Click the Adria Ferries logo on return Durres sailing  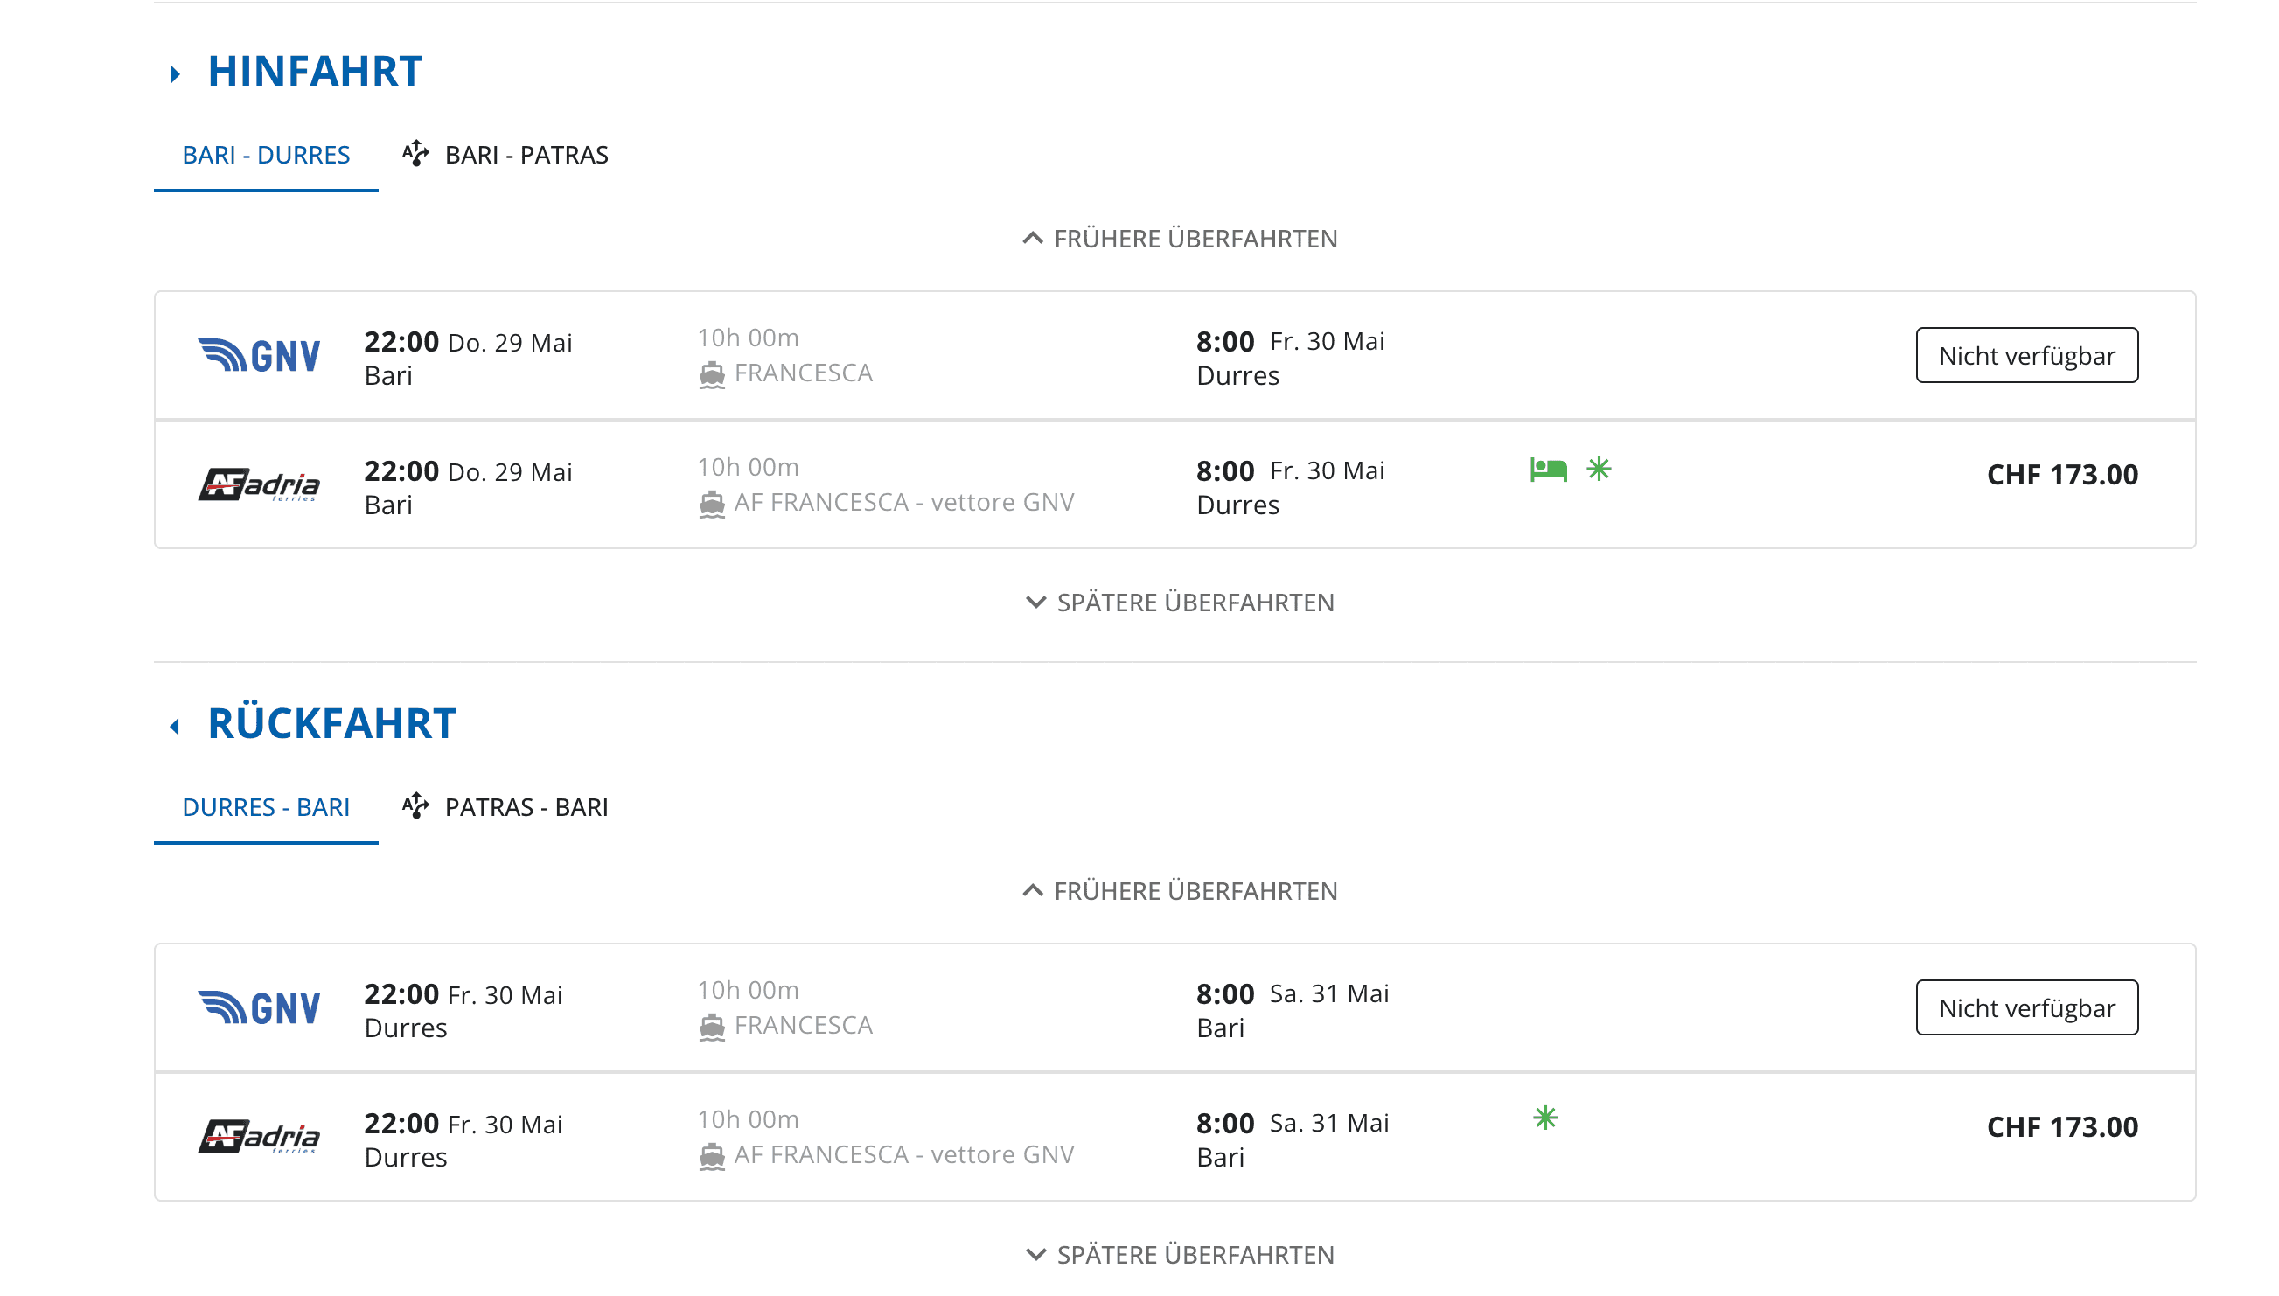(x=259, y=1137)
